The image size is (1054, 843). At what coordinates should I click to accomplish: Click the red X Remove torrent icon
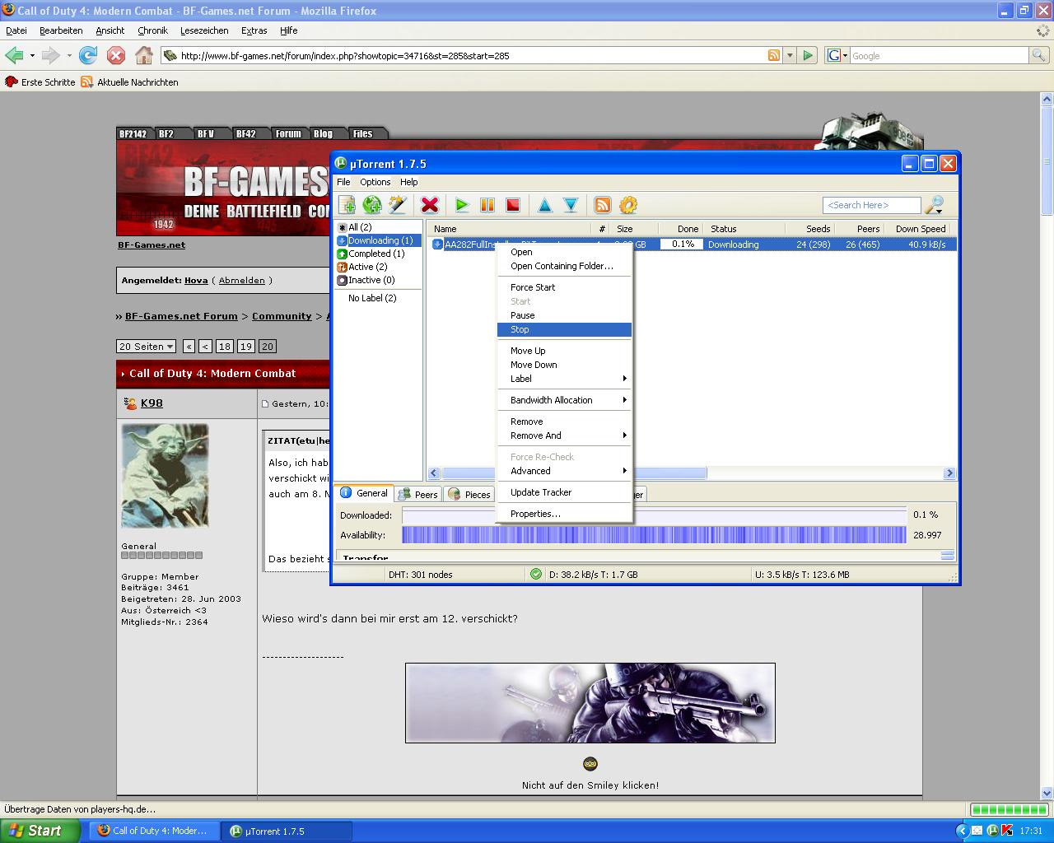[430, 205]
